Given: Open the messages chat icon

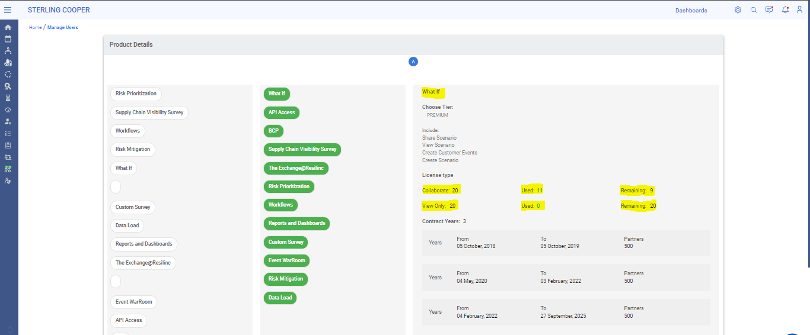Looking at the screenshot, I should coord(769,10).
